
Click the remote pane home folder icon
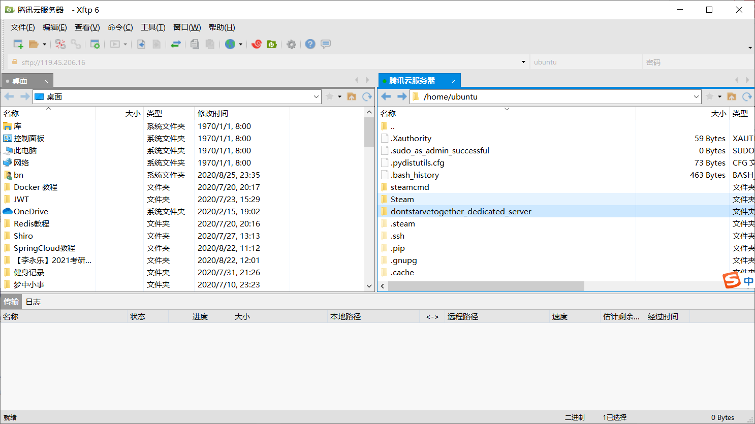point(732,96)
